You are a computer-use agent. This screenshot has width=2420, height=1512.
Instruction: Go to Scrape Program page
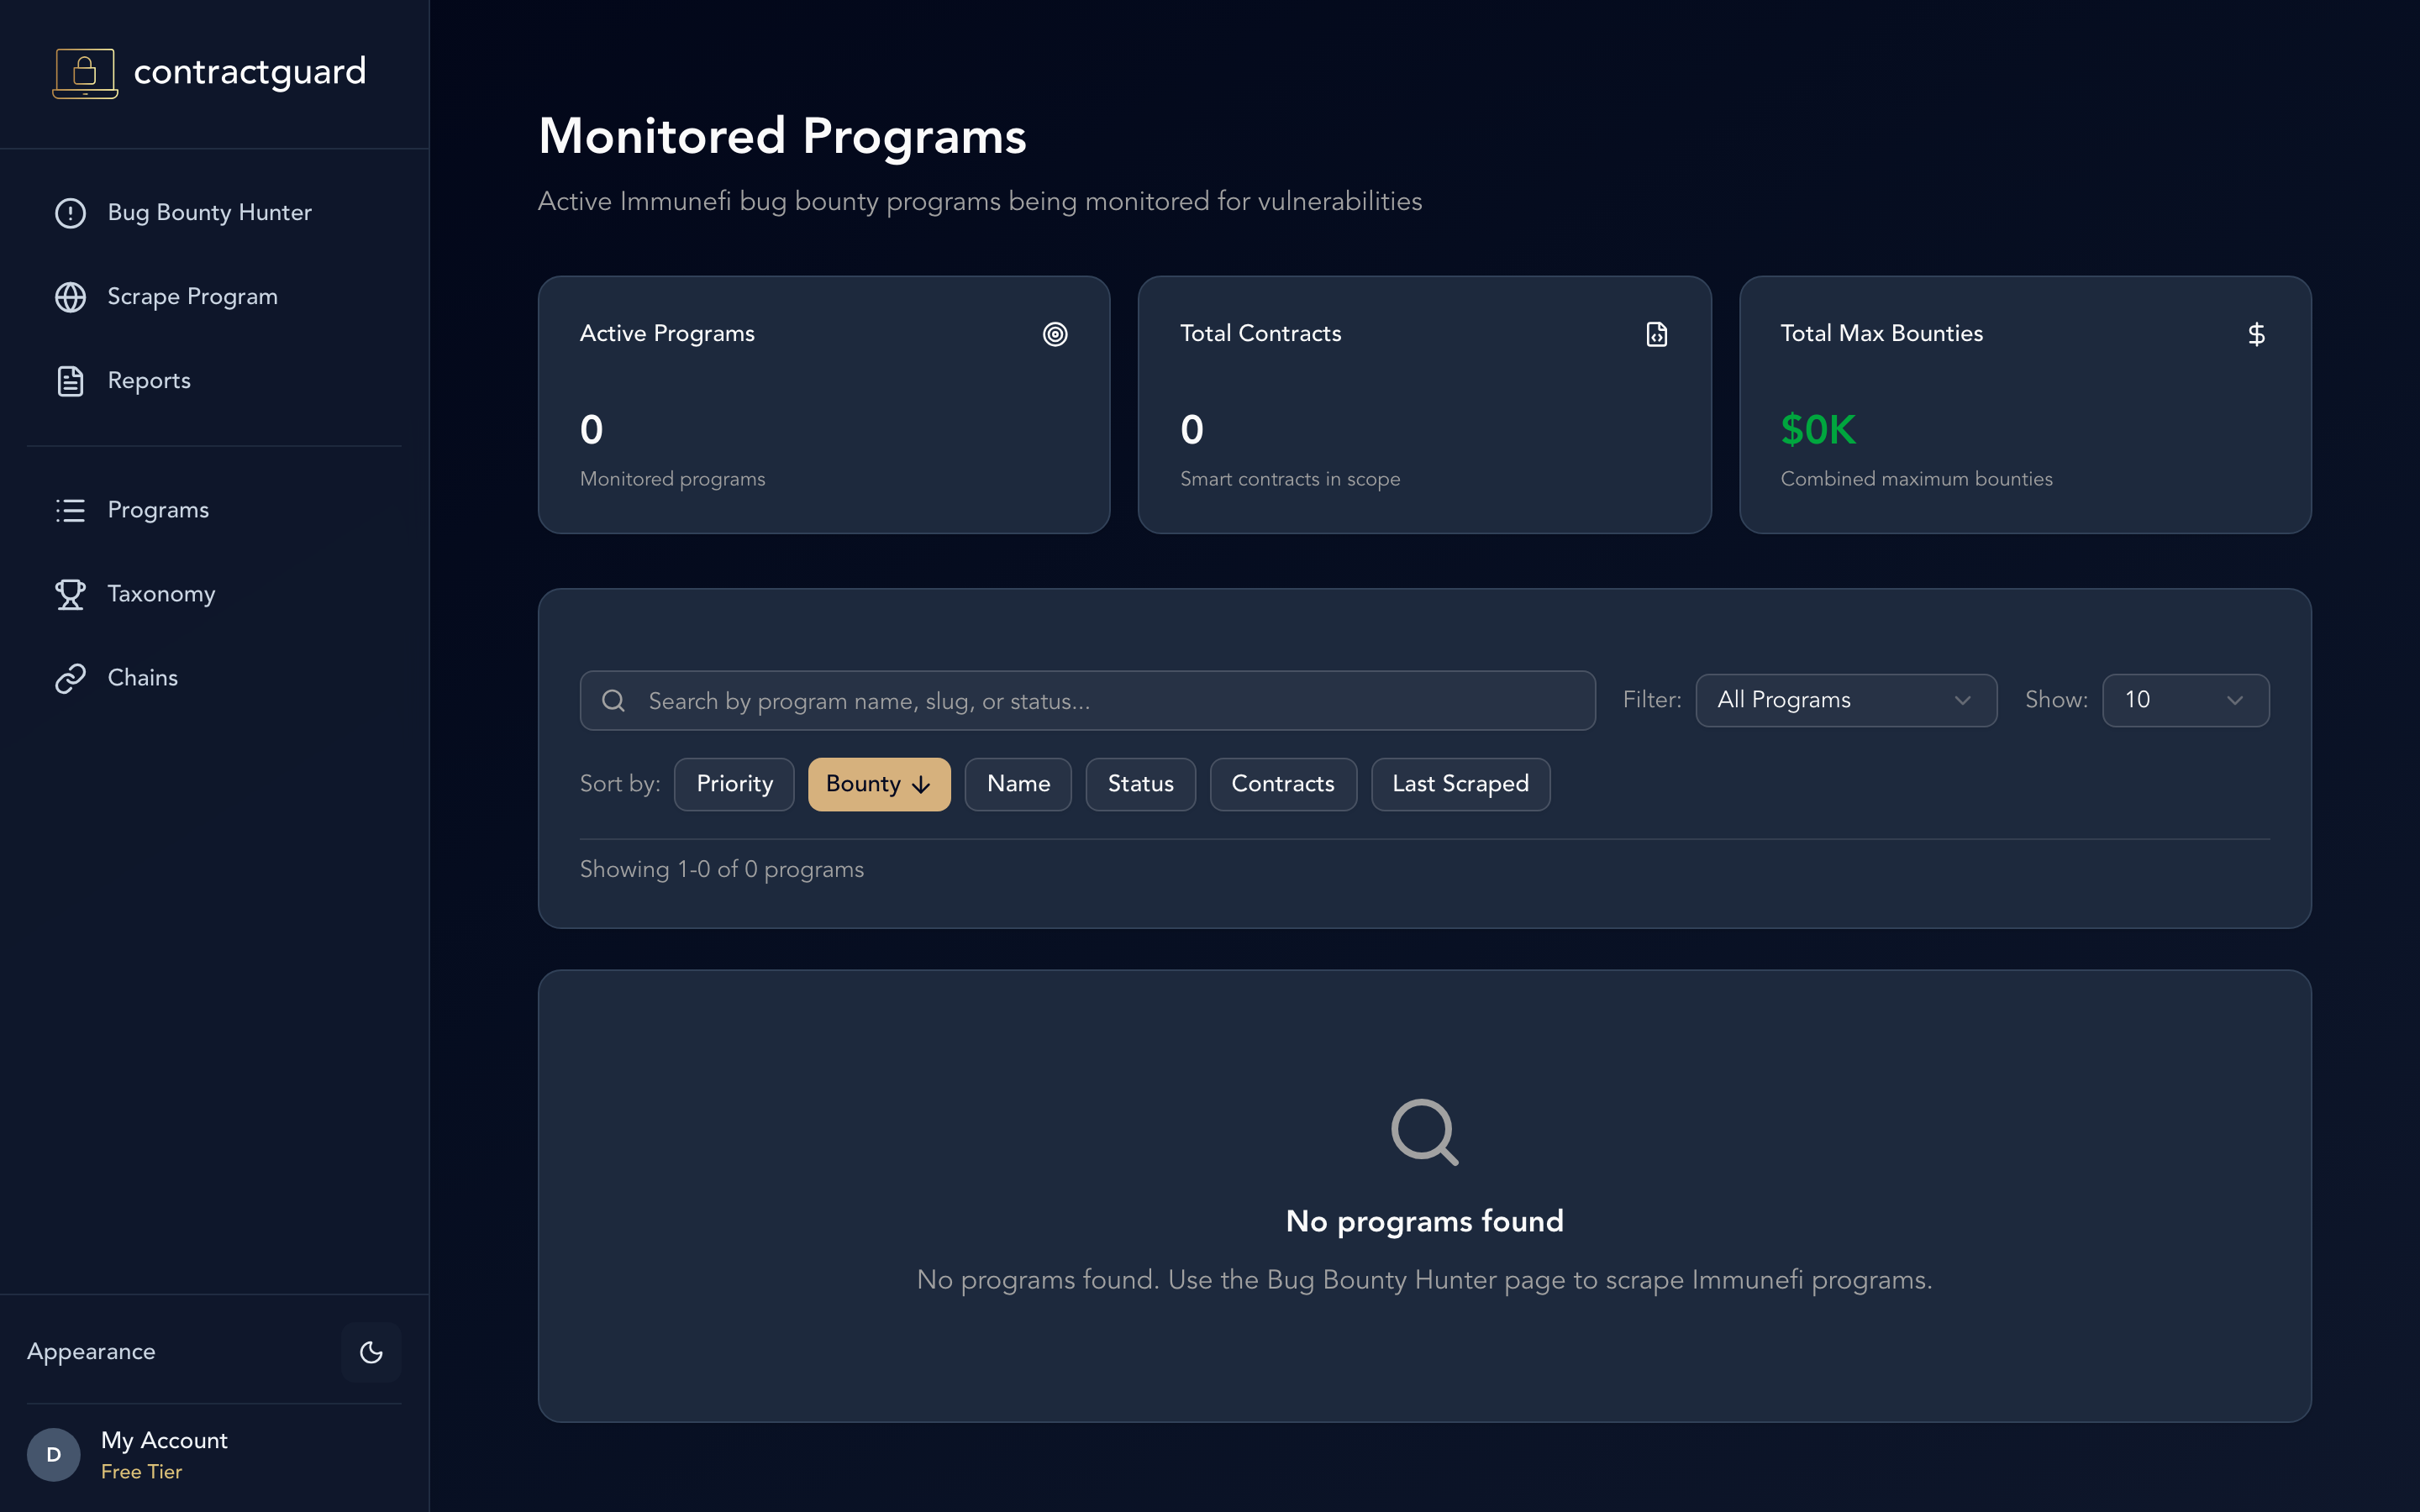(x=214, y=297)
